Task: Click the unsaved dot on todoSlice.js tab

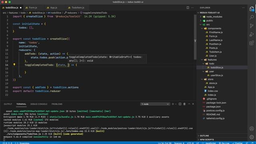Action: [20, 8]
